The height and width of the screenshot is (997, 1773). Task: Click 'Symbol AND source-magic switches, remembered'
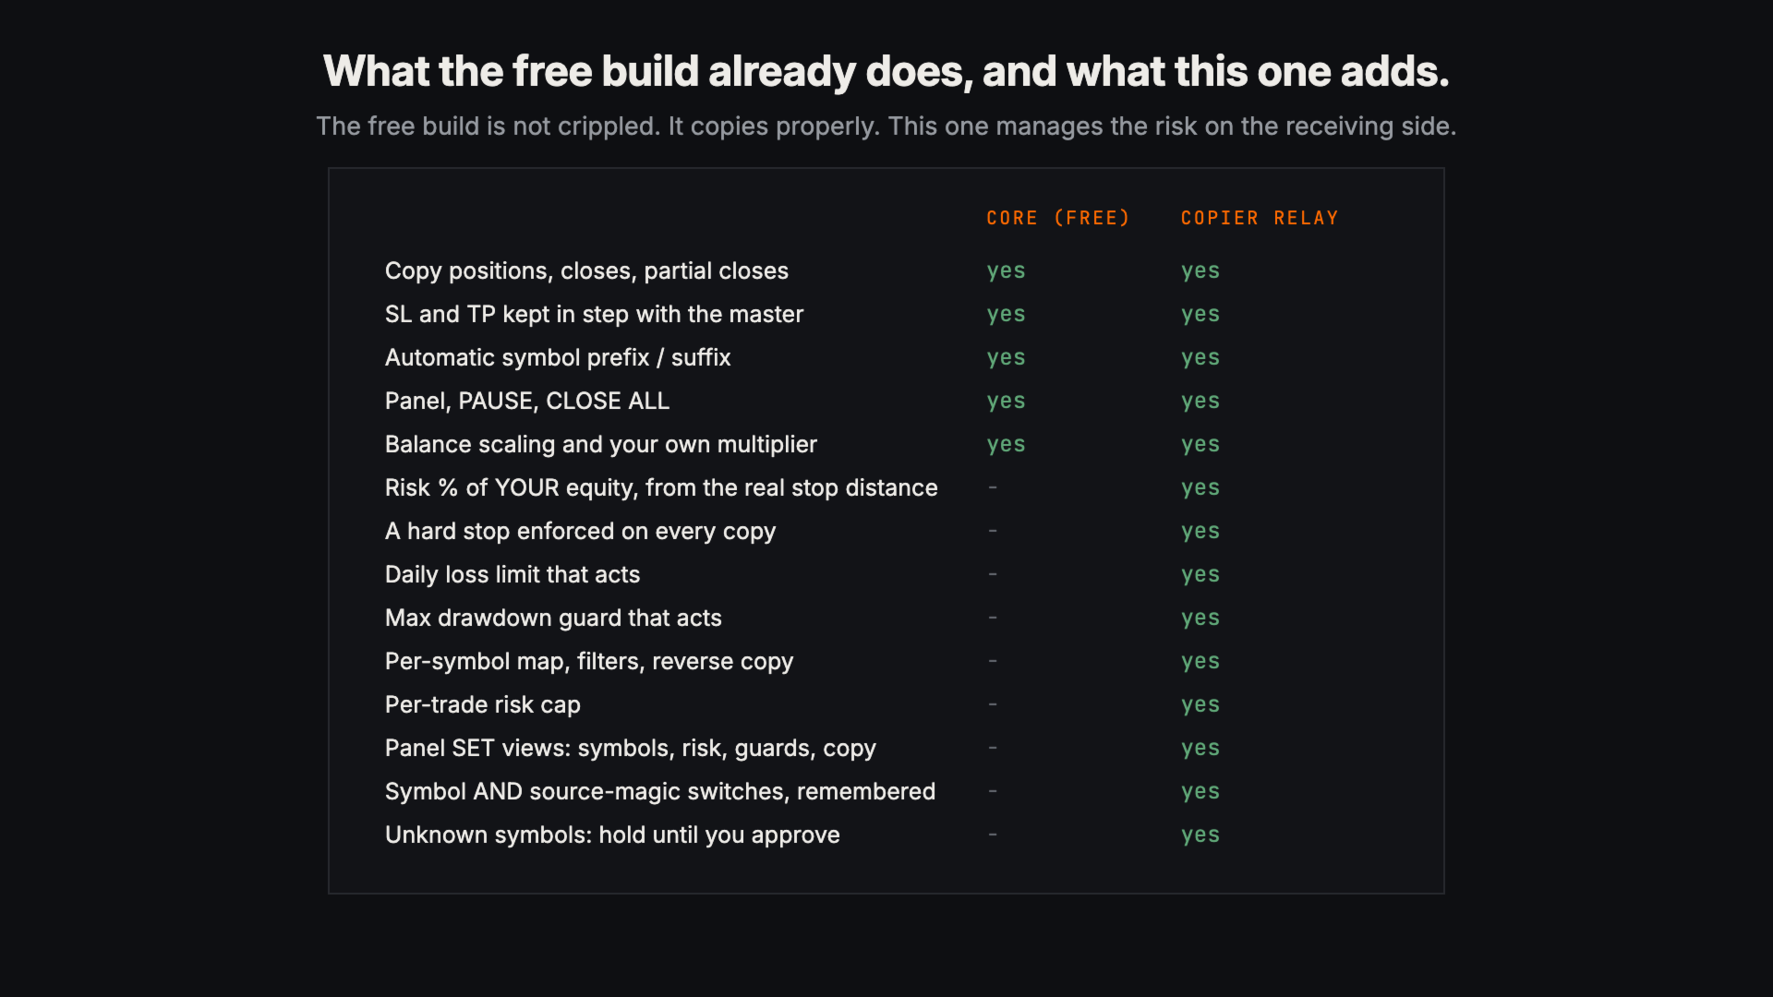click(660, 791)
